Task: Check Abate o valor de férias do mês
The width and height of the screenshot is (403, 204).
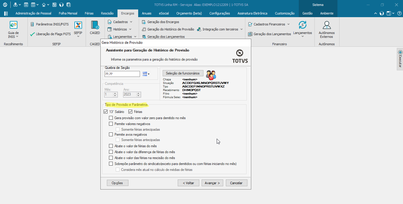Action: pos(111,146)
